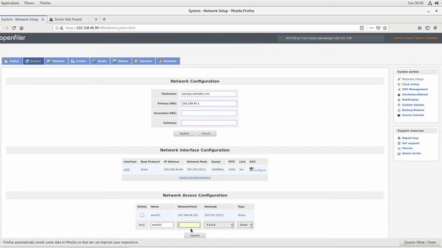Open the Volumes tab
This screenshot has width=442, height=248.
[x=56, y=61]
